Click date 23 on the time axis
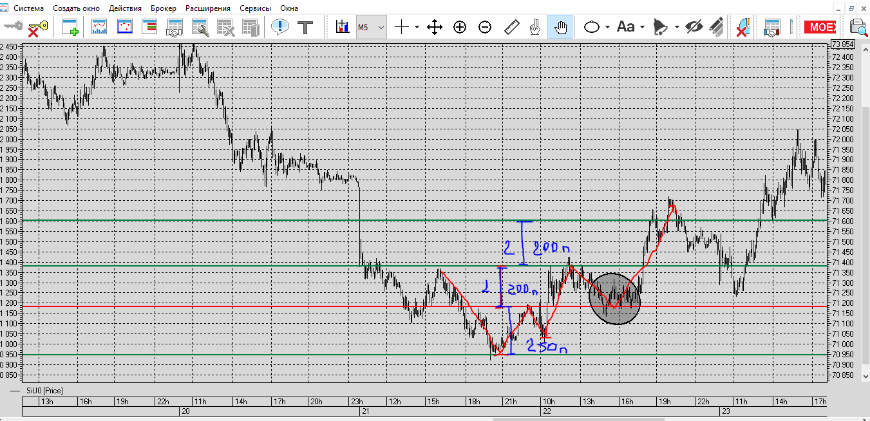The image size is (870, 421). [x=726, y=411]
